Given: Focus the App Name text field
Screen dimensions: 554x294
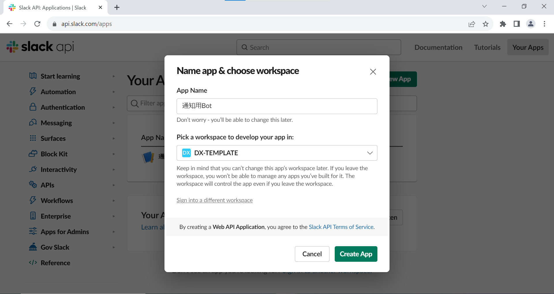Looking at the screenshot, I should pyautogui.click(x=277, y=106).
